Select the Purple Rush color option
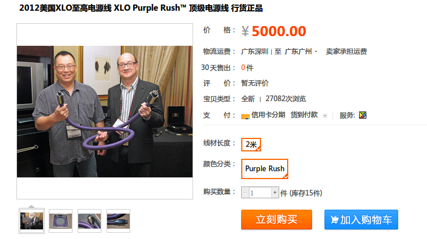 click(264, 169)
